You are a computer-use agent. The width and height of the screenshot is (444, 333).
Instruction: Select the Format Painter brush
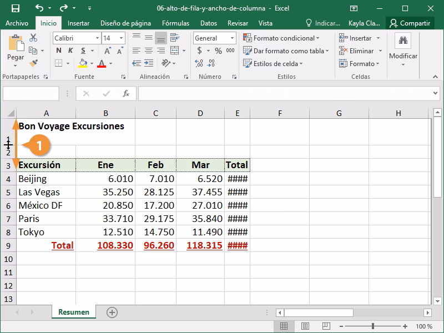point(33,63)
